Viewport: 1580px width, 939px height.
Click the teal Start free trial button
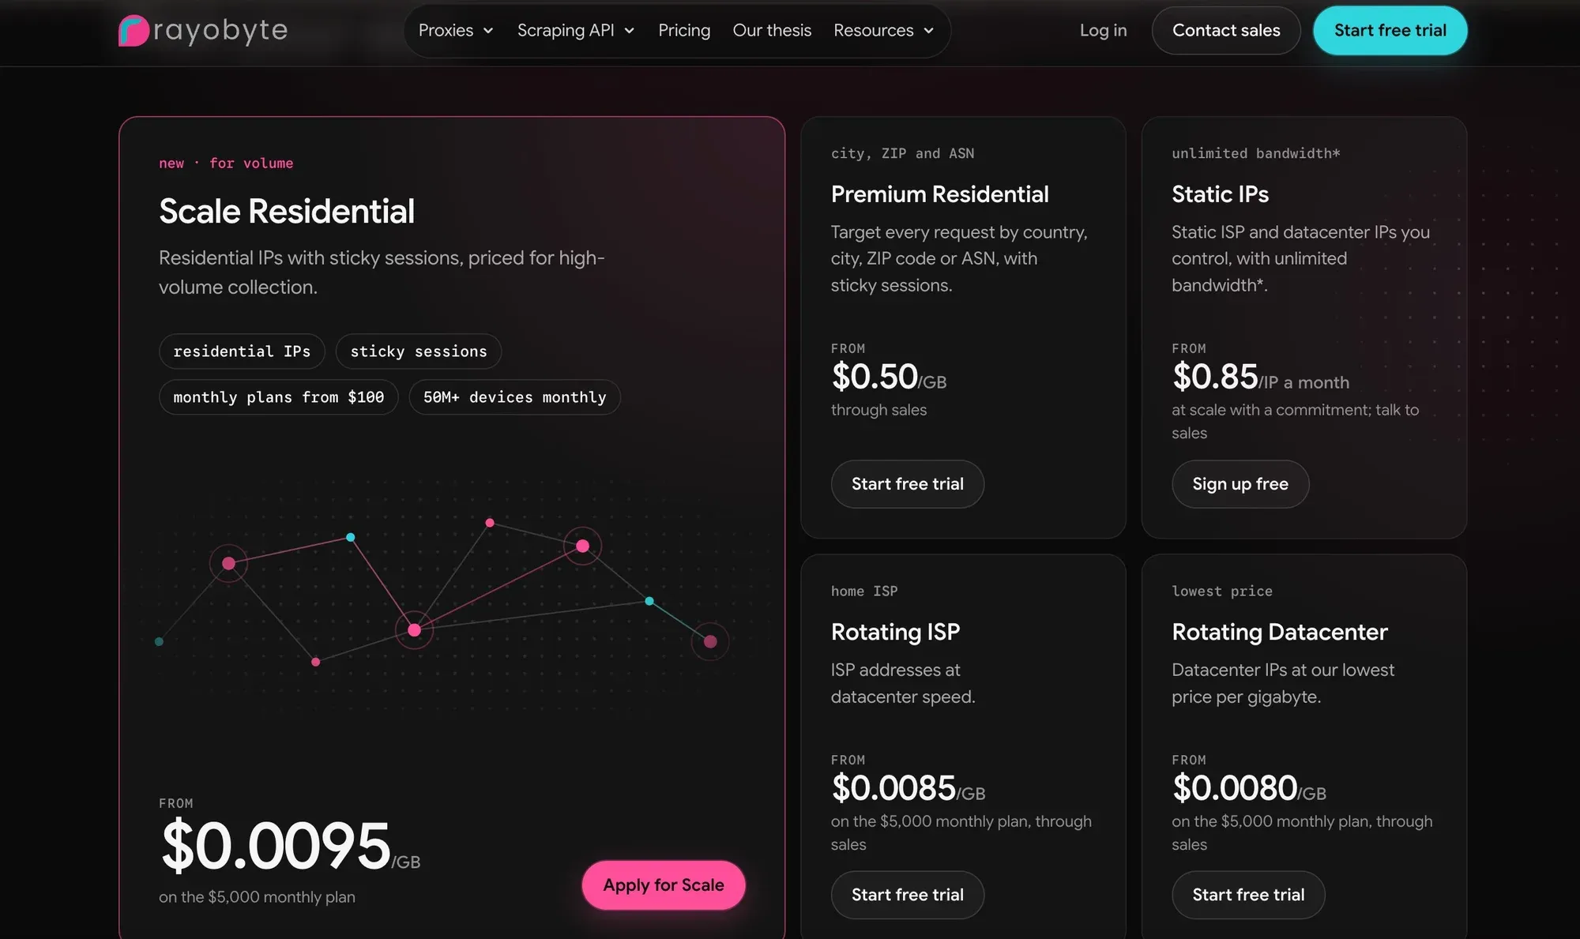coord(1390,31)
